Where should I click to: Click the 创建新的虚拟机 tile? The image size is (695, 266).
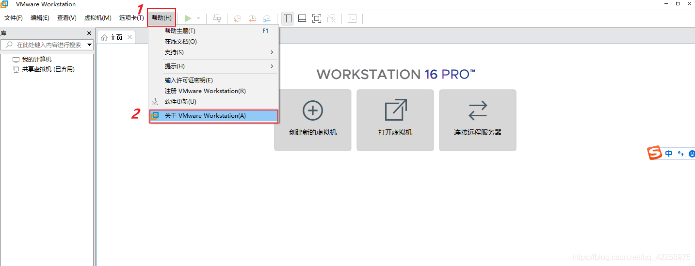pos(313,120)
